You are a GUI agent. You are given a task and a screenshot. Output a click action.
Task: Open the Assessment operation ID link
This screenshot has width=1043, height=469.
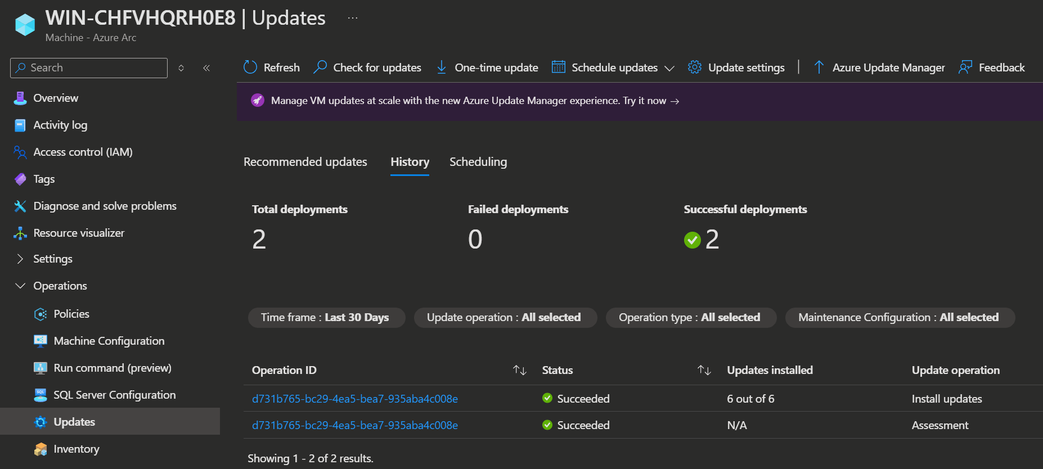[x=355, y=425]
